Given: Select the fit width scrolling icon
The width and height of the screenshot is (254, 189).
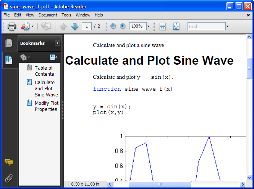Looking at the screenshot, I should [x=162, y=26].
